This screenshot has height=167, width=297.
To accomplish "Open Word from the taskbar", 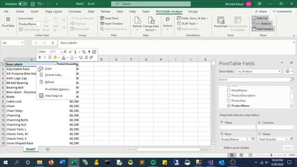I will click(62, 162).
